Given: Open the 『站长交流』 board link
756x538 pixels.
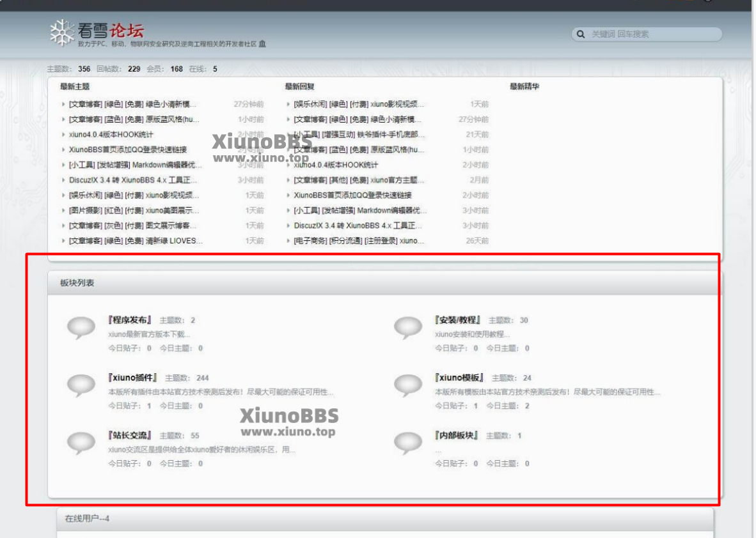Looking at the screenshot, I should tap(130, 435).
